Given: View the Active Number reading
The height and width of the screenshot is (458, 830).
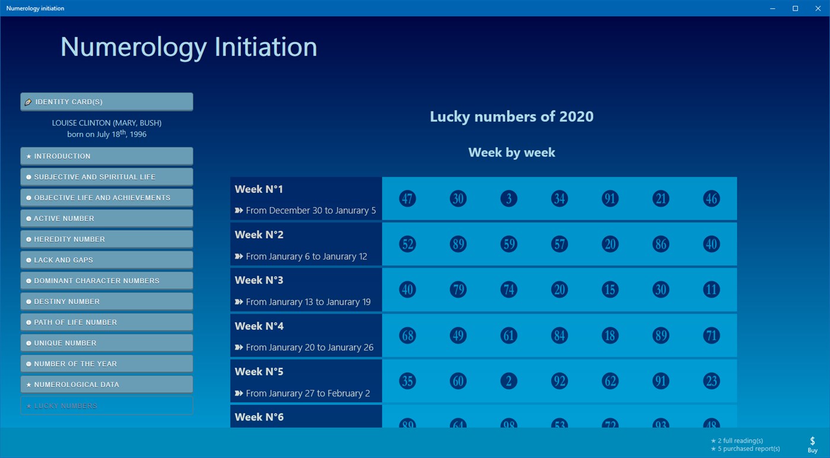Looking at the screenshot, I should click(106, 218).
